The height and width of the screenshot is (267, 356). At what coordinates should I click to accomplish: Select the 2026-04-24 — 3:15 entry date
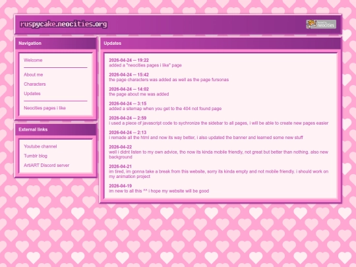click(128, 104)
